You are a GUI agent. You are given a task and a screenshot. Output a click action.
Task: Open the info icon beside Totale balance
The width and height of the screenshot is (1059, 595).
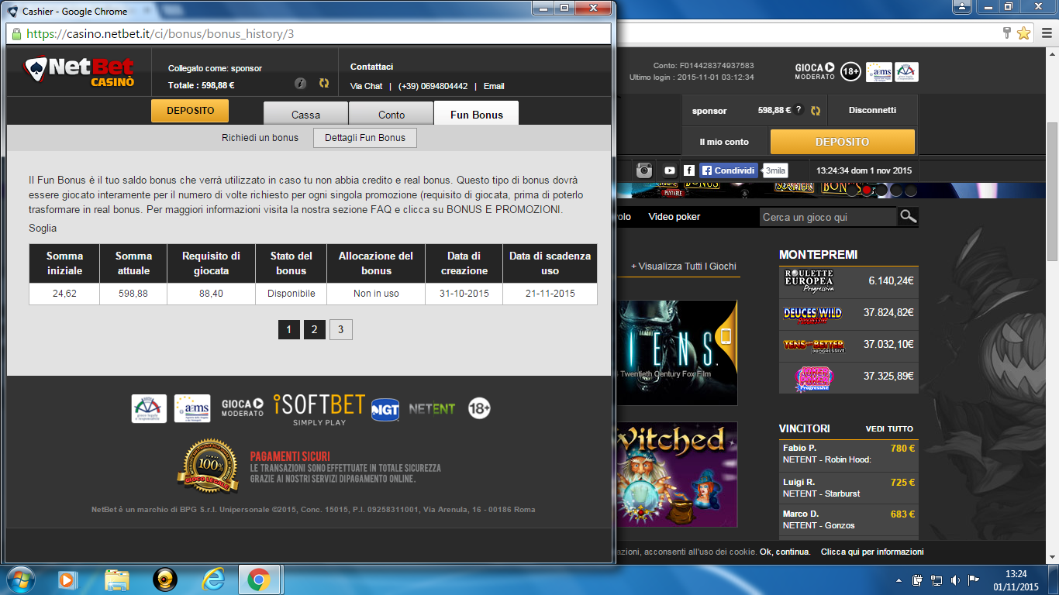click(301, 84)
